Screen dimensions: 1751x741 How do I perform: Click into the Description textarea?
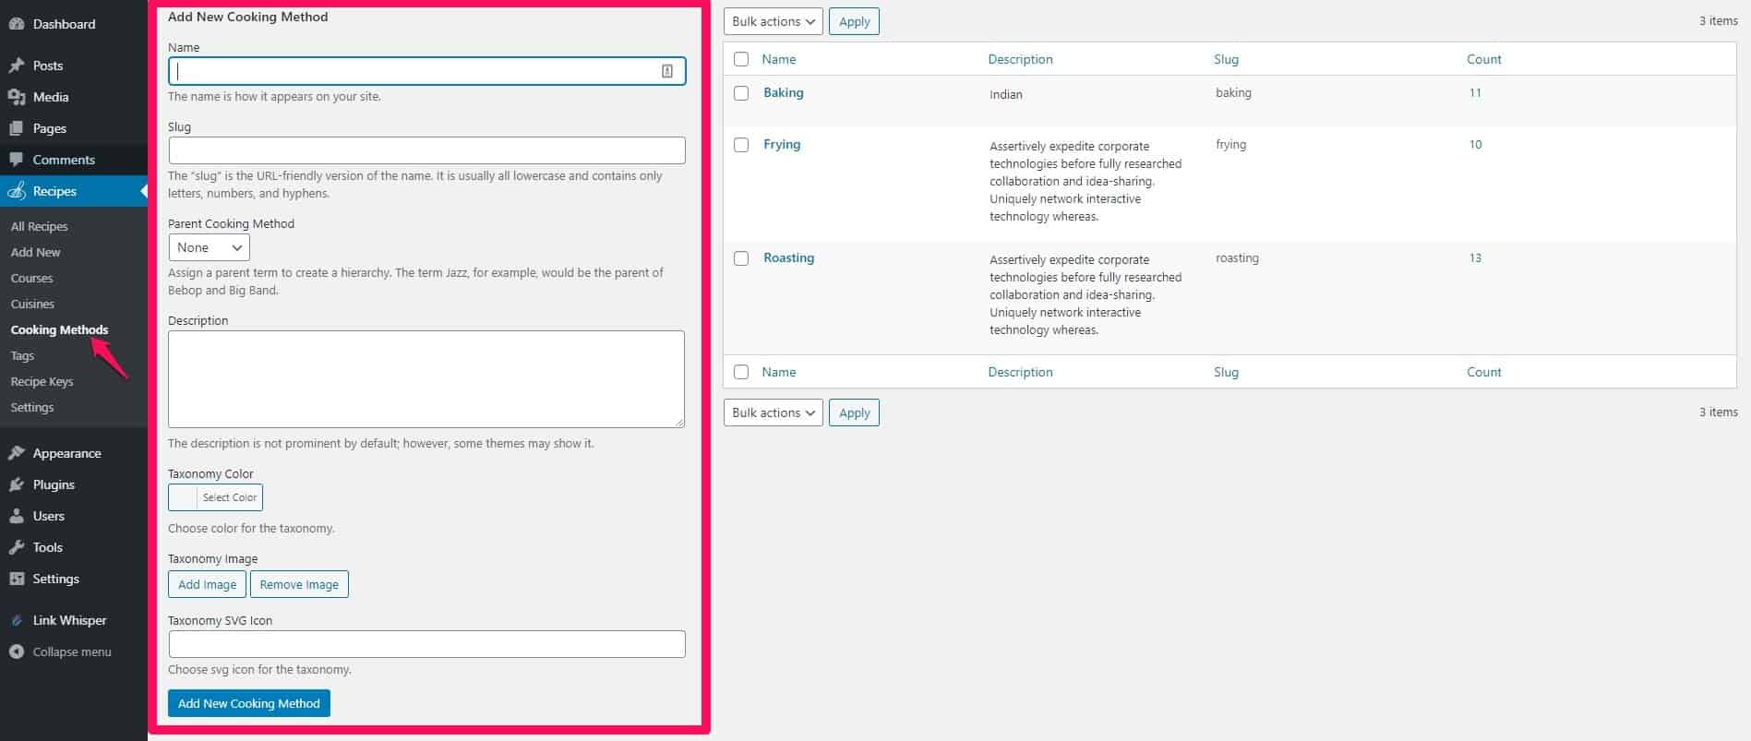(x=426, y=379)
